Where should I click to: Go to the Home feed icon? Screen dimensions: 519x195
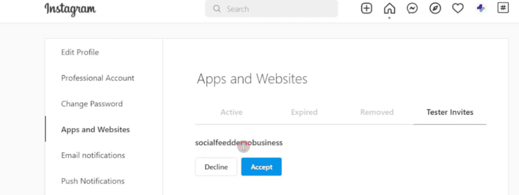[x=389, y=8]
